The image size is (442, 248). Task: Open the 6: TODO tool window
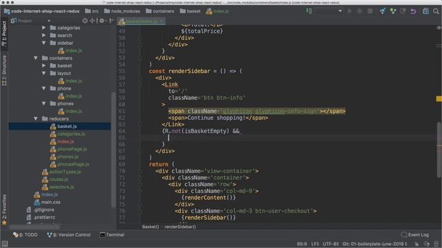pos(25,235)
